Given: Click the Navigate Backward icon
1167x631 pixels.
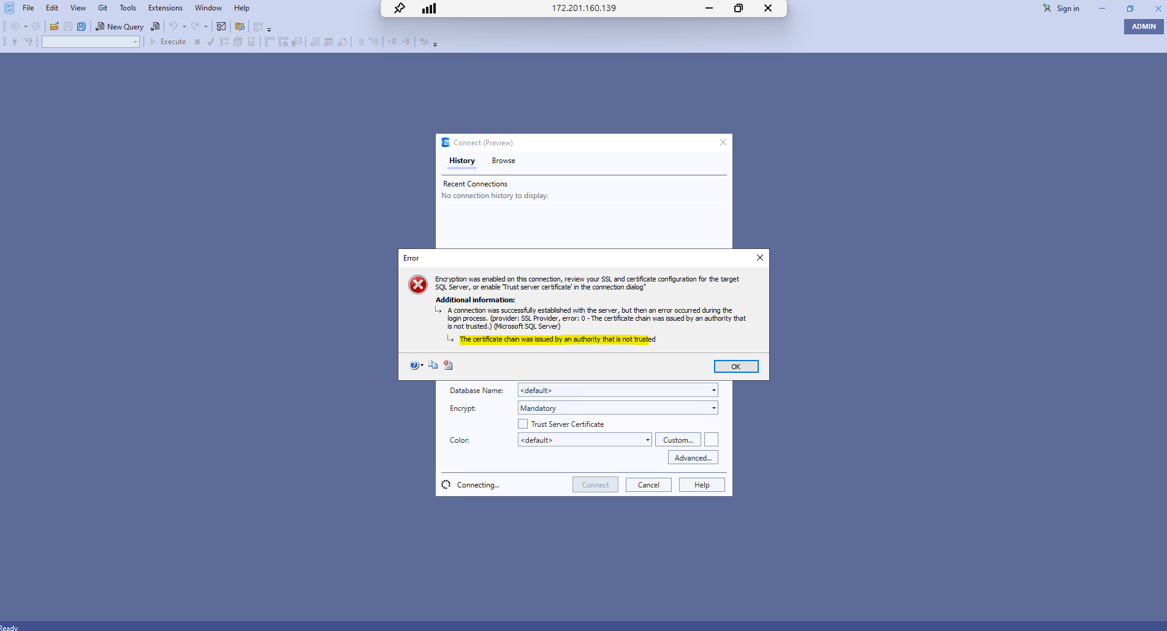Looking at the screenshot, I should 15,26.
